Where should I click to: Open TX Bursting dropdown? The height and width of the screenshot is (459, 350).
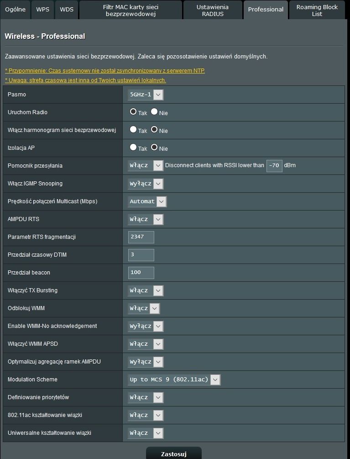click(x=146, y=290)
